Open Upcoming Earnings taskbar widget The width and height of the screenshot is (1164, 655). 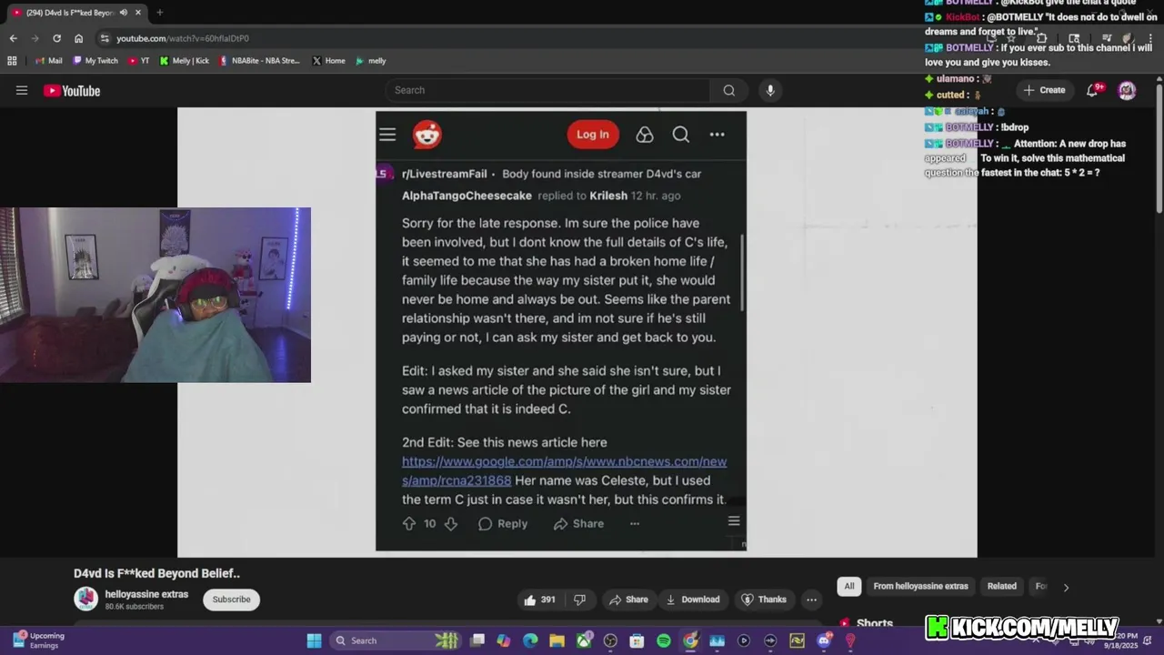click(38, 640)
